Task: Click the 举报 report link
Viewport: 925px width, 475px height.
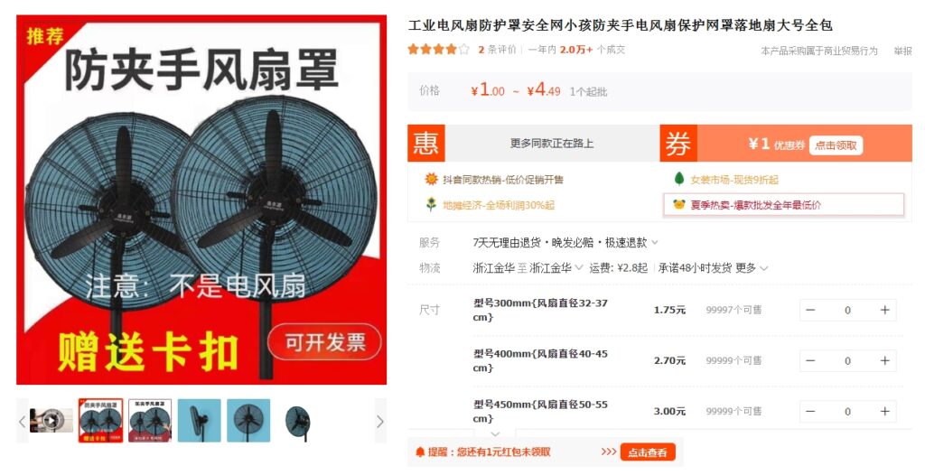Action: tap(902, 51)
